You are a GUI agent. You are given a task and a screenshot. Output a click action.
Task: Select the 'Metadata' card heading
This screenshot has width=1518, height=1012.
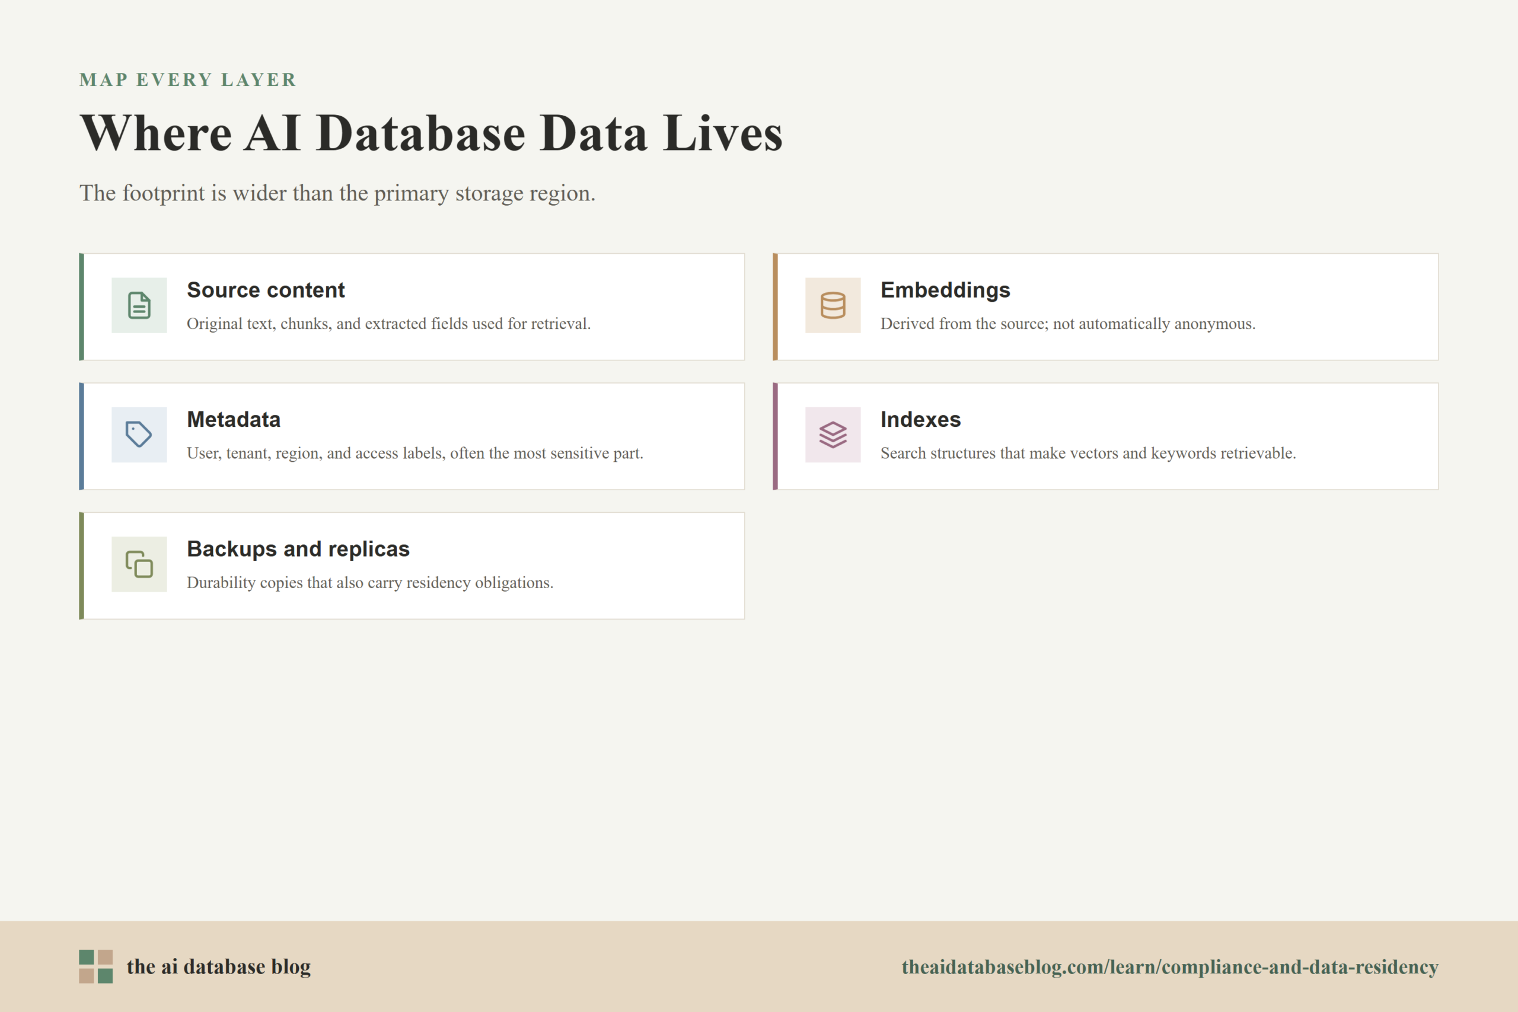click(x=234, y=420)
